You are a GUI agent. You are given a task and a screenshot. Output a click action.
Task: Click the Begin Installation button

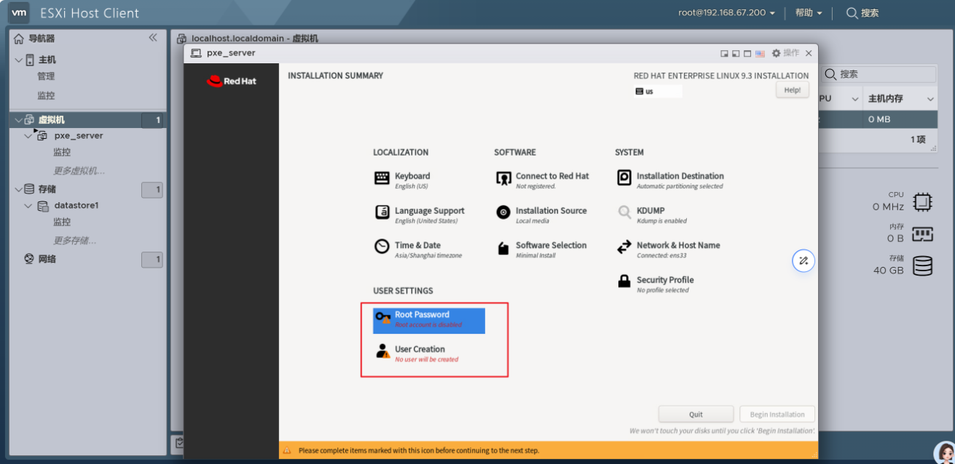777,415
